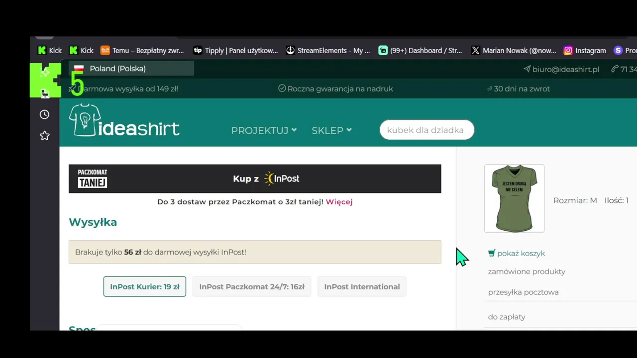Click the 'Brakuje tylko 56 zł' notice
The height and width of the screenshot is (358, 637).
[x=255, y=252]
